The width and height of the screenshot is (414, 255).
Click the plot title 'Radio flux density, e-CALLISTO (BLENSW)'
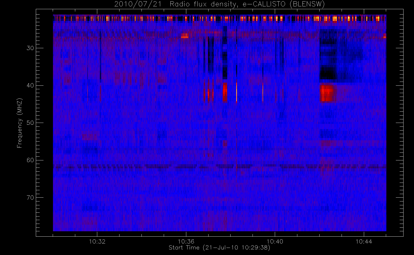[247, 4]
